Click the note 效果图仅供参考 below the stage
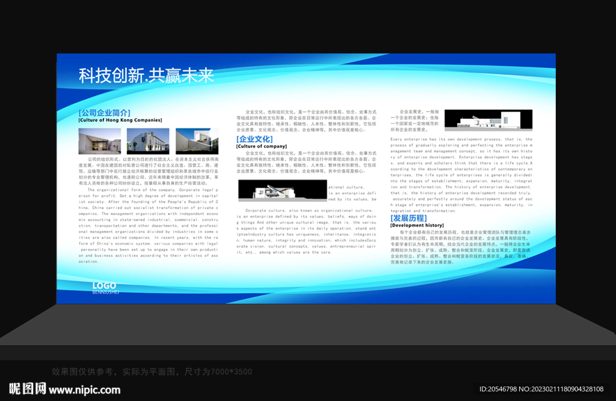Screen dimensions: 616x401 coord(152,372)
